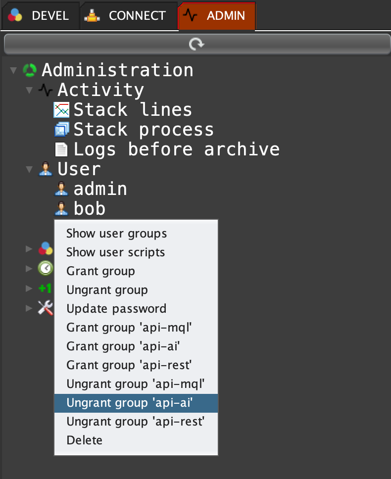Click the admin user avatar icon

(61, 189)
